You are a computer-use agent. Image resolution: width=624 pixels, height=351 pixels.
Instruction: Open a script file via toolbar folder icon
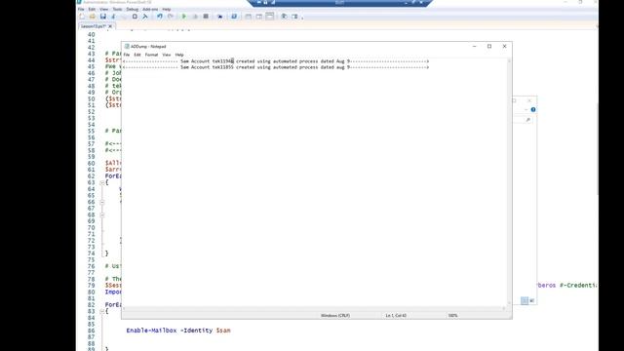point(93,17)
